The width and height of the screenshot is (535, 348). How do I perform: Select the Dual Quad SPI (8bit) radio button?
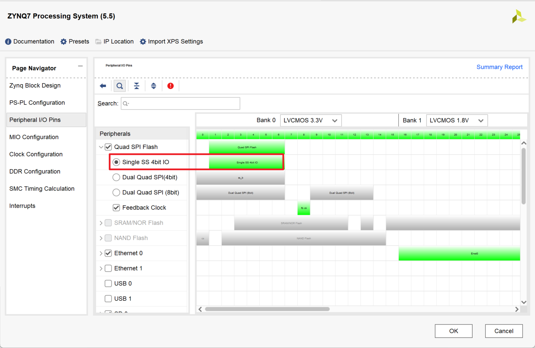click(116, 193)
